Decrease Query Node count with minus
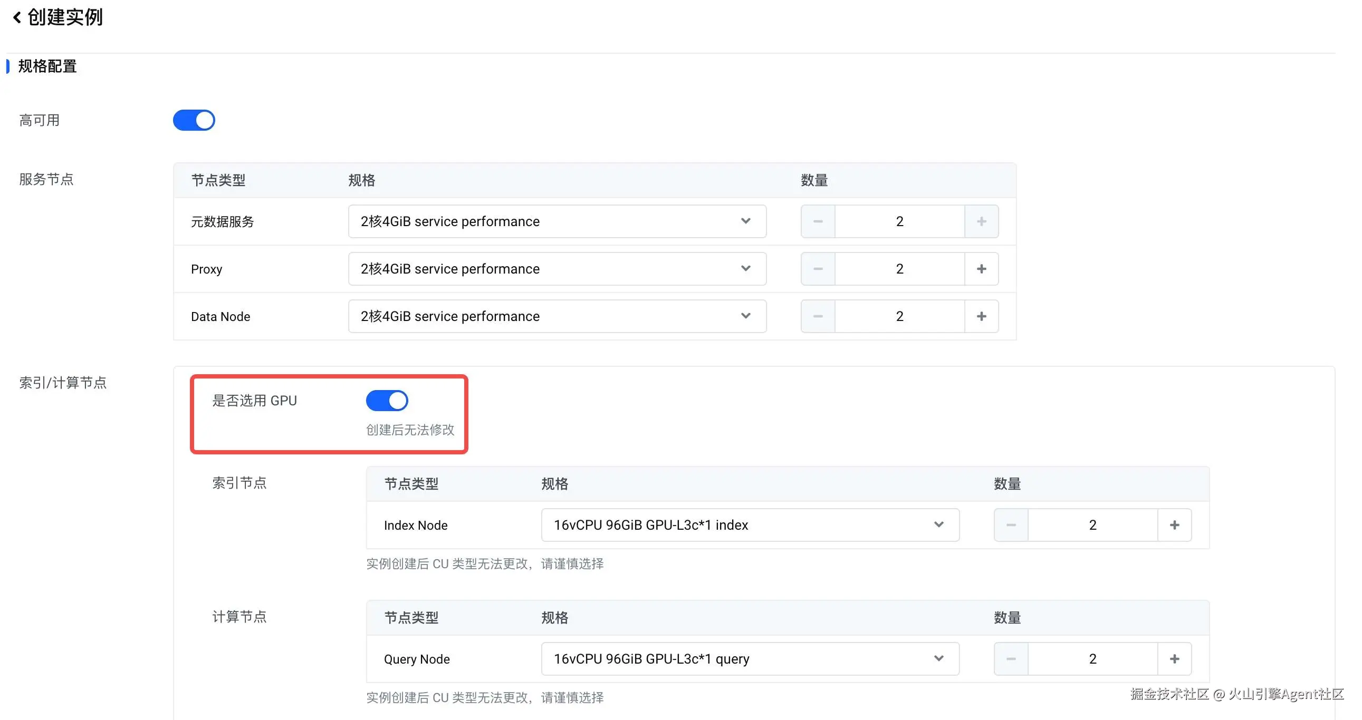Viewport: 1362px width, 720px height. [x=1011, y=659]
